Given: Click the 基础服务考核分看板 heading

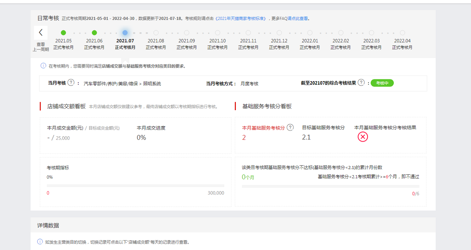Looking at the screenshot, I should [267, 106].
